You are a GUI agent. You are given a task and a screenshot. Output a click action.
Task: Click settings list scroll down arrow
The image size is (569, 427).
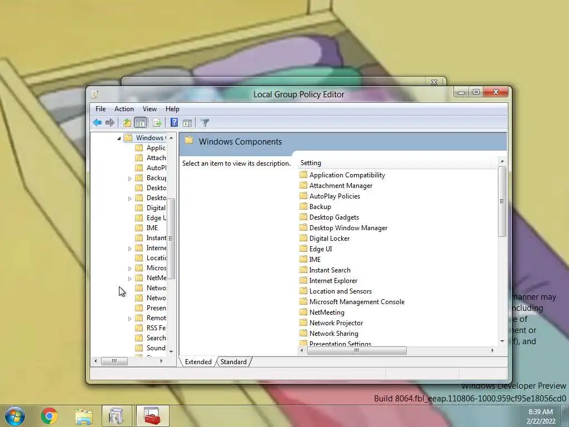[x=502, y=341]
